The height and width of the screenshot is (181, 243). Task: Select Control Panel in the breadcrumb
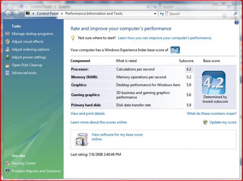[x=47, y=14]
